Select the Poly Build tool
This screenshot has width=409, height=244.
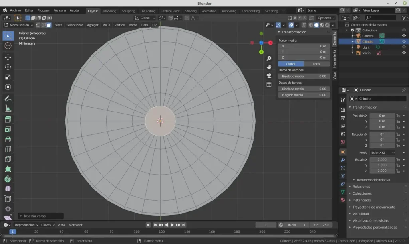(8, 169)
